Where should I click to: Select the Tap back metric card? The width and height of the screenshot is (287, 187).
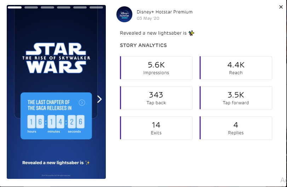click(156, 98)
